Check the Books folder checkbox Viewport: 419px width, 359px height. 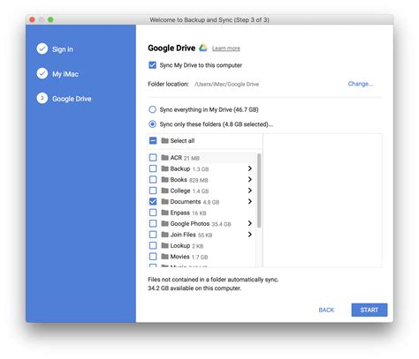pyautogui.click(x=153, y=179)
